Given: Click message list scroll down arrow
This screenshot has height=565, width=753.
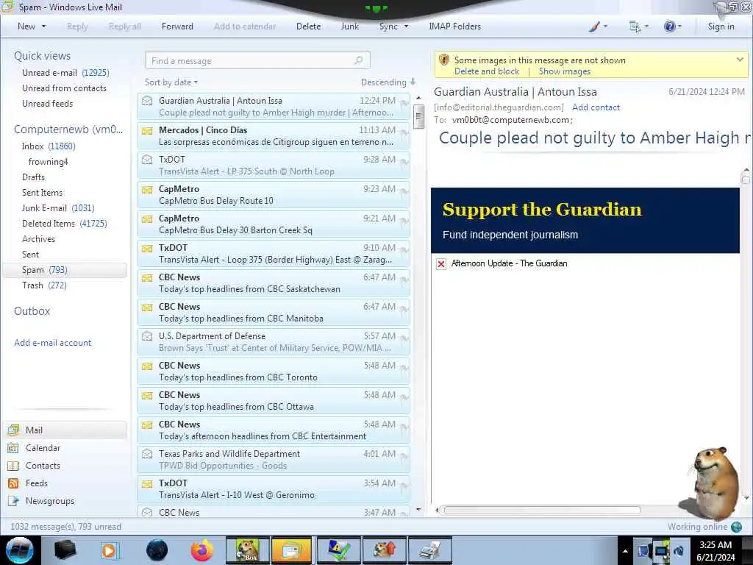Looking at the screenshot, I should [x=418, y=509].
